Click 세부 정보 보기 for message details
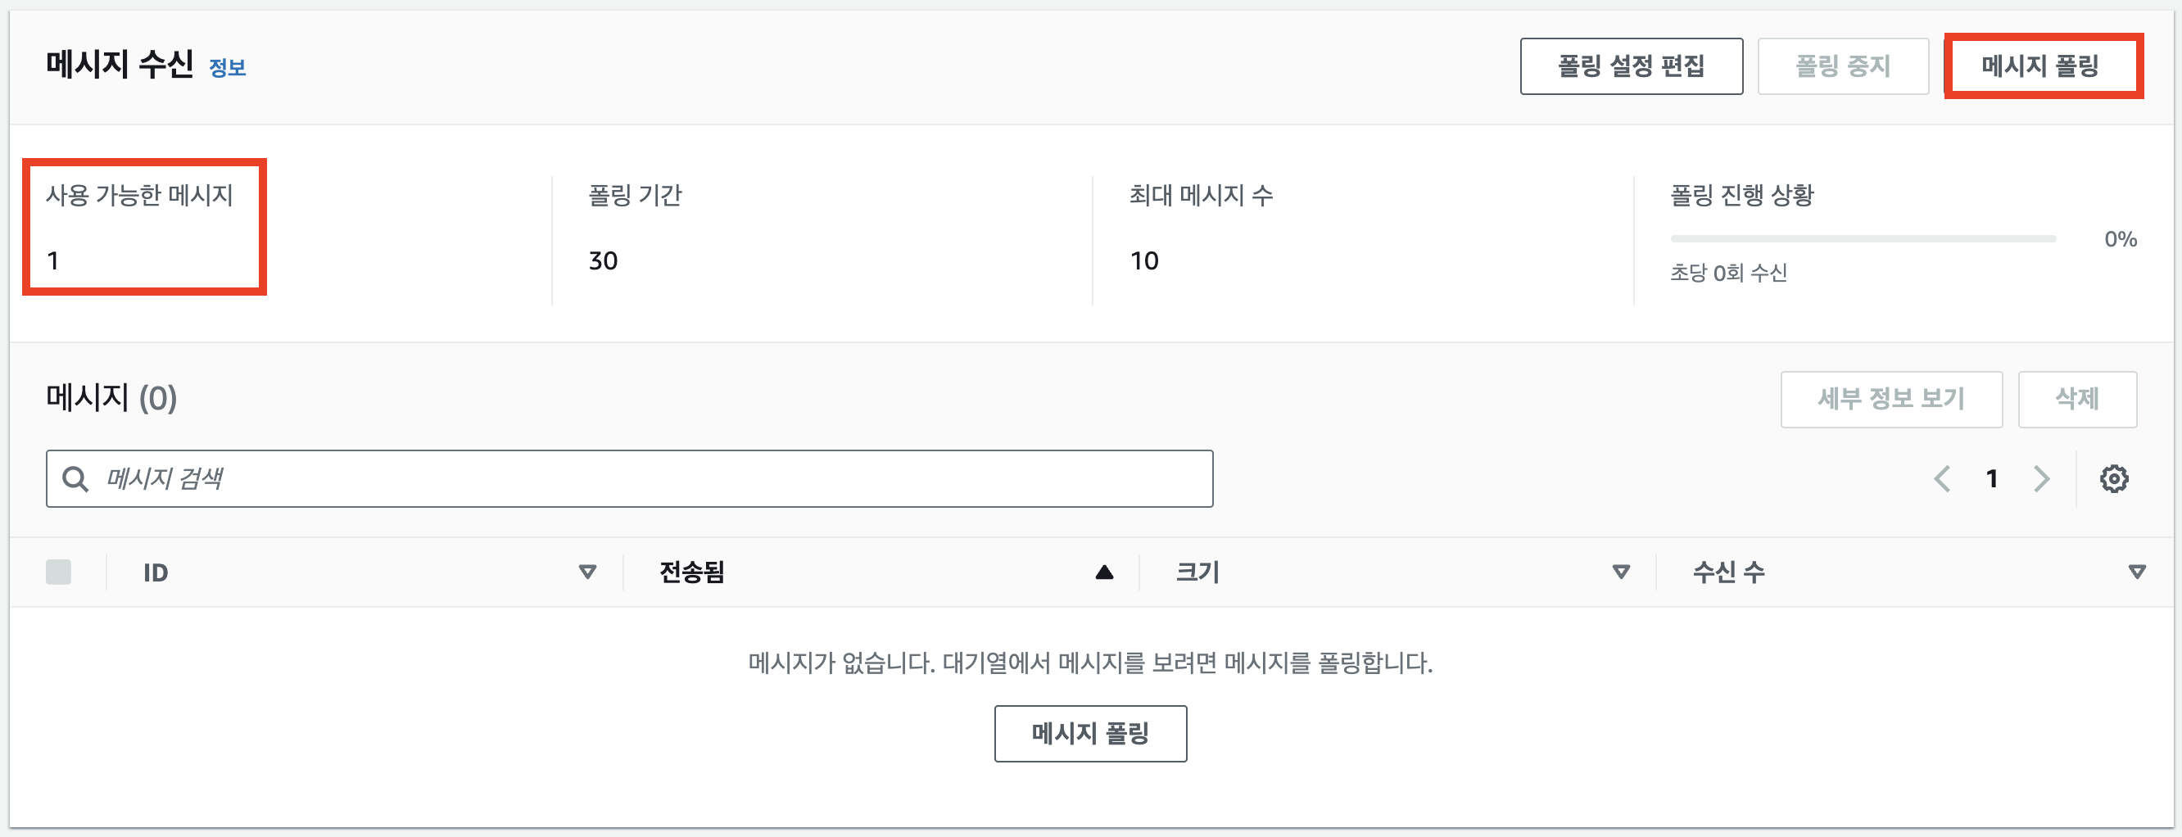 pyautogui.click(x=1891, y=399)
